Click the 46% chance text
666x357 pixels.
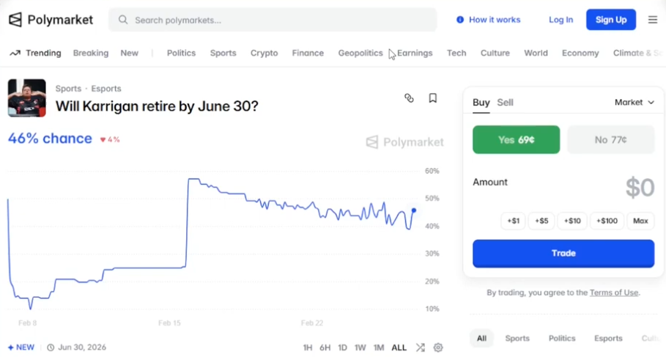point(50,139)
